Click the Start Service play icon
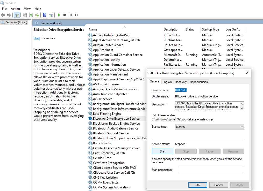The height and width of the screenshot is (191, 263). 59,15
